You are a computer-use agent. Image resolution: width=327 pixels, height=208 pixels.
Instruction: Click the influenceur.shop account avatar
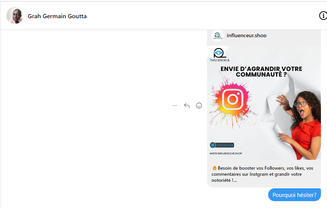[x=217, y=35]
